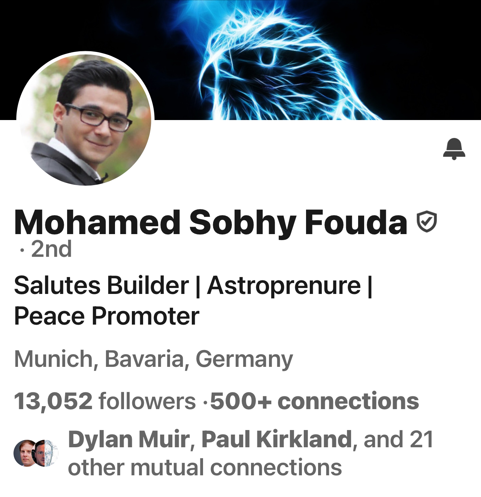
Task: Open the 500+ connections link
Action: pos(314,401)
